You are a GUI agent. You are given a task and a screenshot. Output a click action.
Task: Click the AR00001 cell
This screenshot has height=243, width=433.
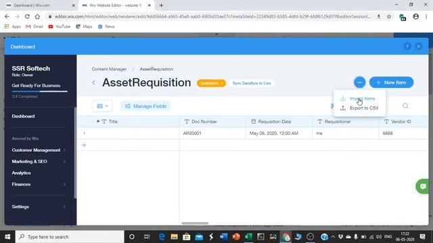pyautogui.click(x=212, y=134)
